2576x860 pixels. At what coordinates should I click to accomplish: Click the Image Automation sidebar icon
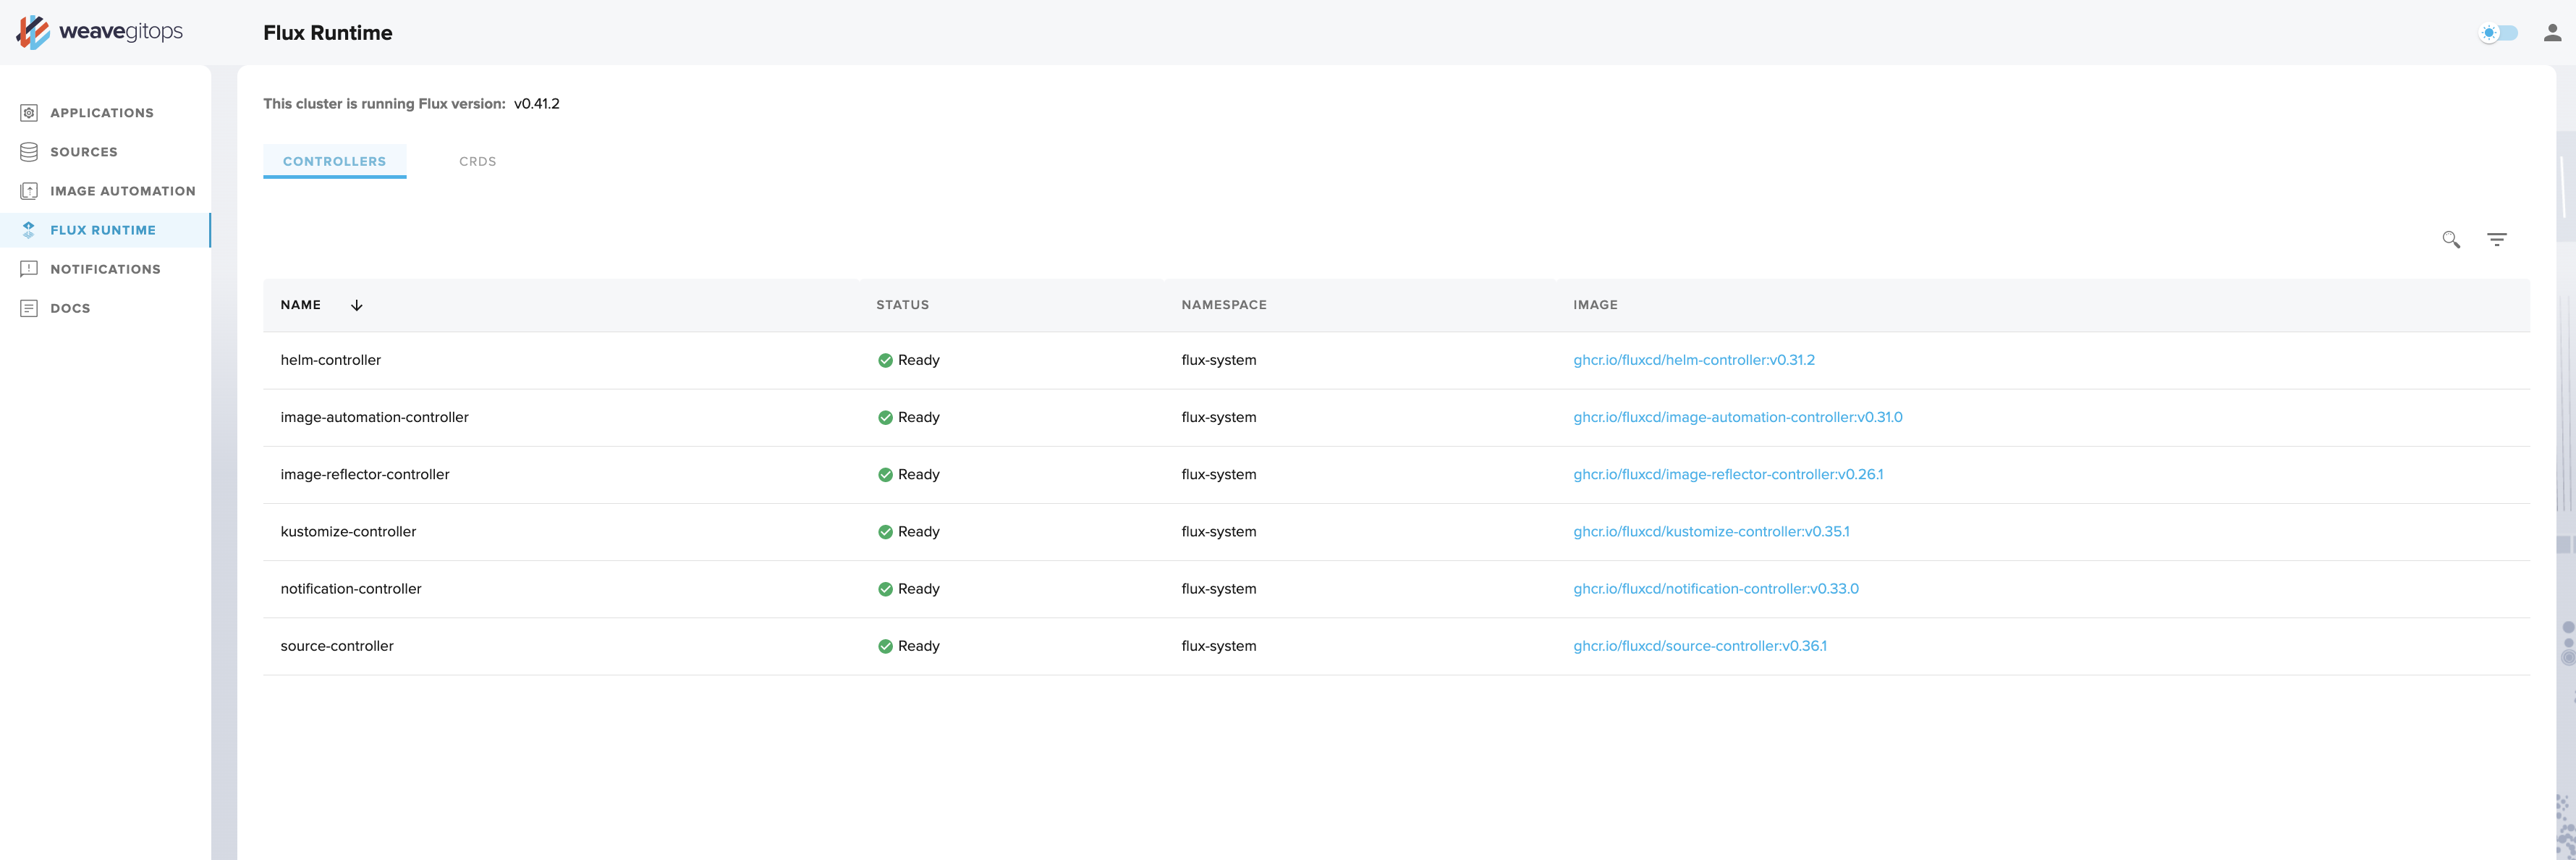coord(29,191)
